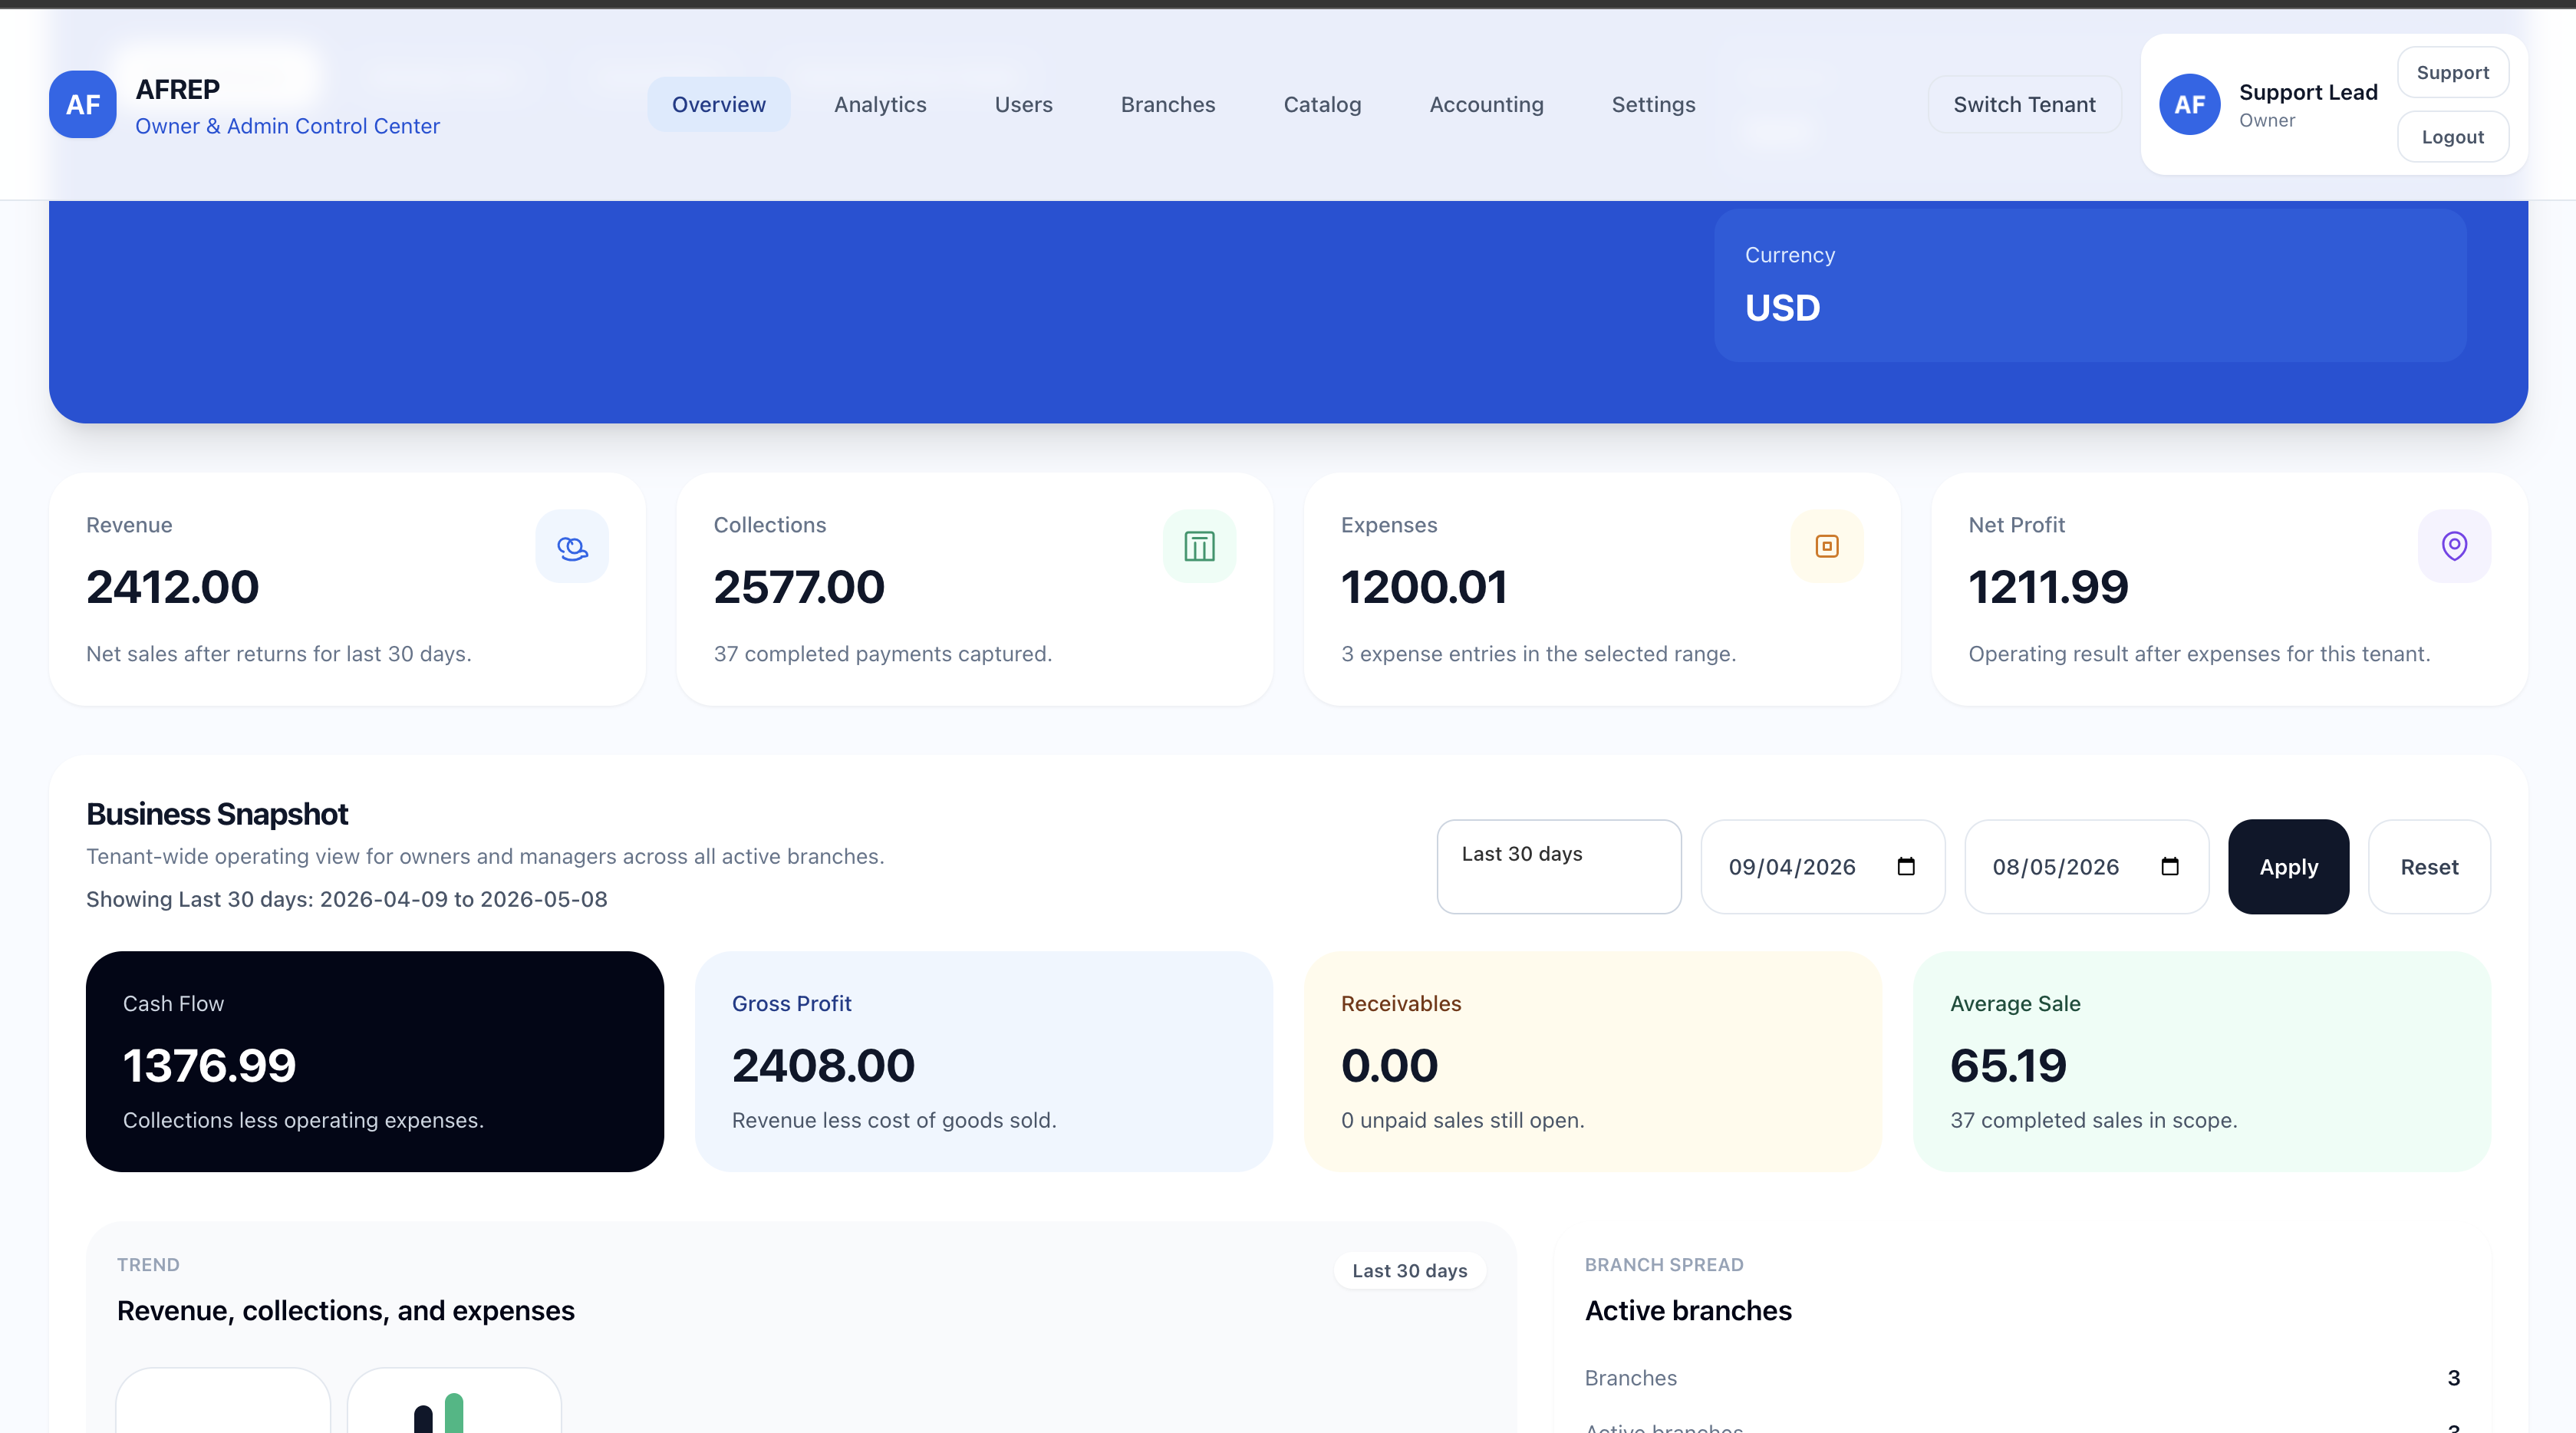
Task: Click '0 unpaid sales still open.' text
Action: 1462,1120
